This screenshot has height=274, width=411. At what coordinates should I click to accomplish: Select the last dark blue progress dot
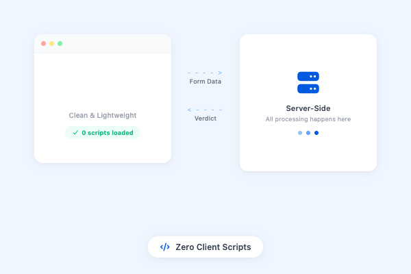point(316,133)
